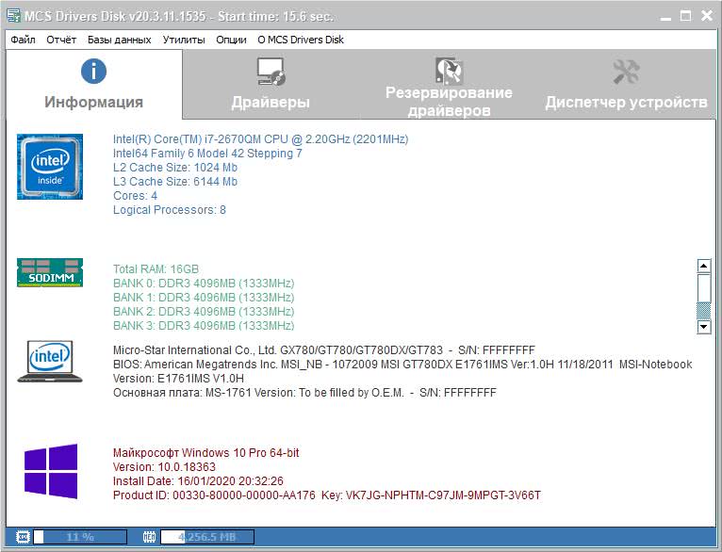The image size is (722, 552).
Task: Click the Основная плата: MS-1761 line
Action: 304,393
